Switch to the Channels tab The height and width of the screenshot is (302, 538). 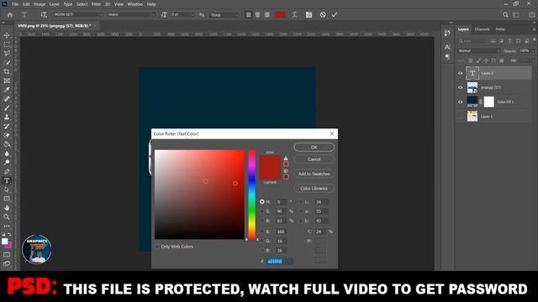(x=482, y=29)
